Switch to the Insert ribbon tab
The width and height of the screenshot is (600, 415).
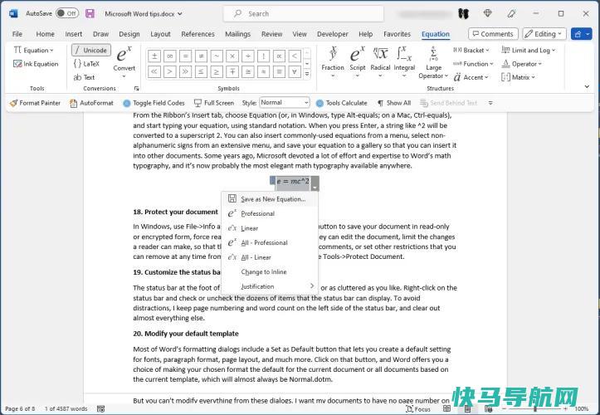pyautogui.click(x=74, y=34)
